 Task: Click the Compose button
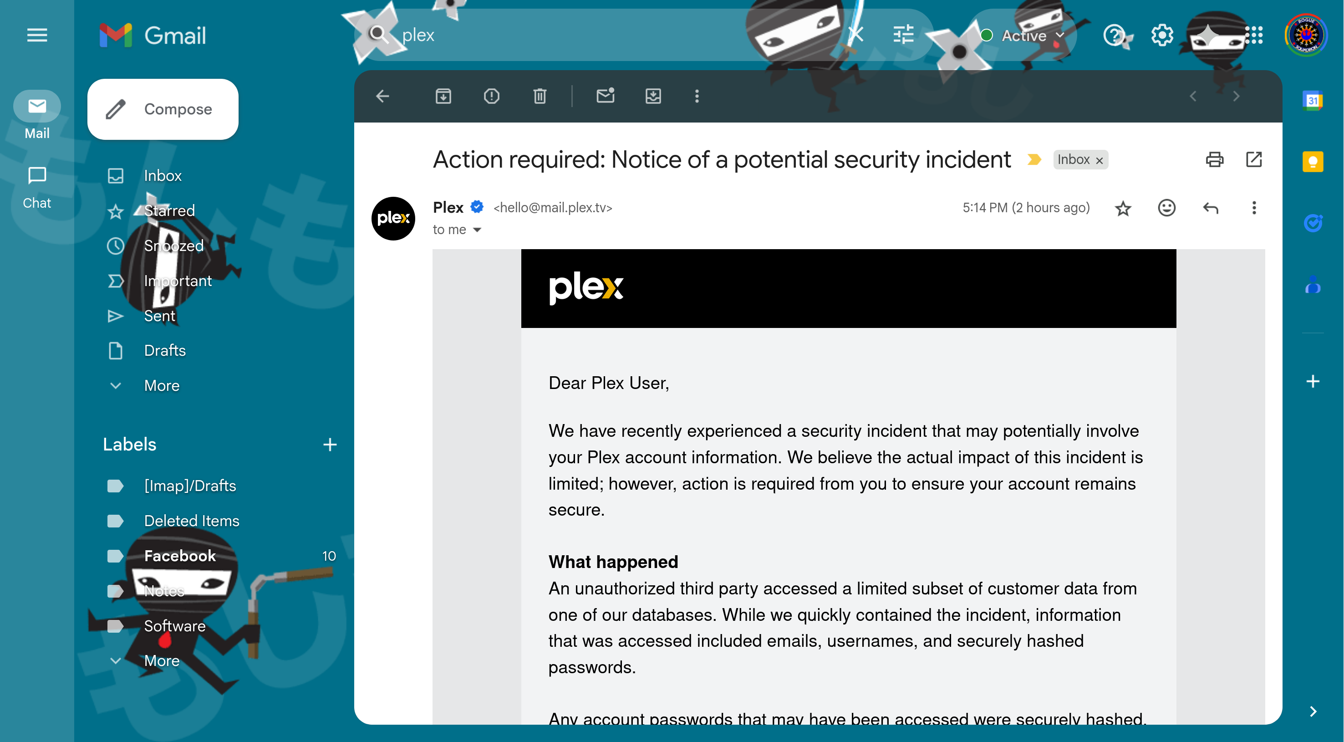point(163,109)
